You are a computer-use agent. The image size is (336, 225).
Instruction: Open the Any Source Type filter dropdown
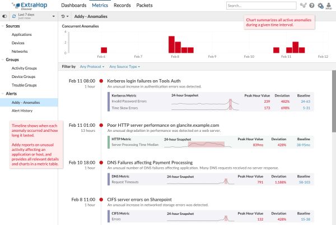(124, 67)
